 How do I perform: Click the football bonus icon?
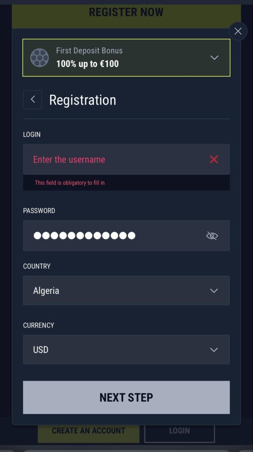point(40,58)
